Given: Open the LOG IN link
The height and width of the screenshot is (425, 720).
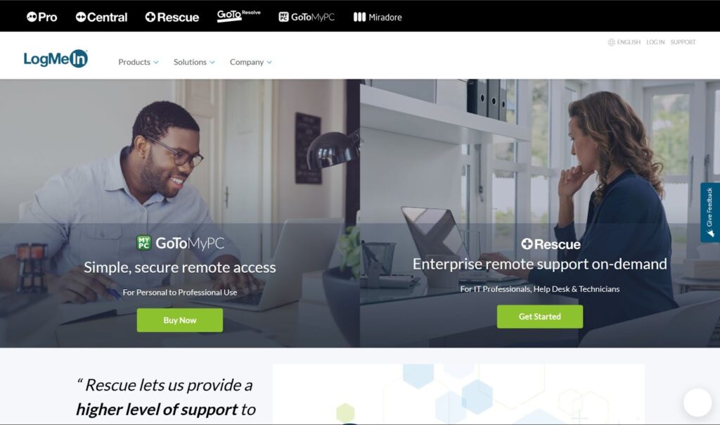Looking at the screenshot, I should pos(655,42).
